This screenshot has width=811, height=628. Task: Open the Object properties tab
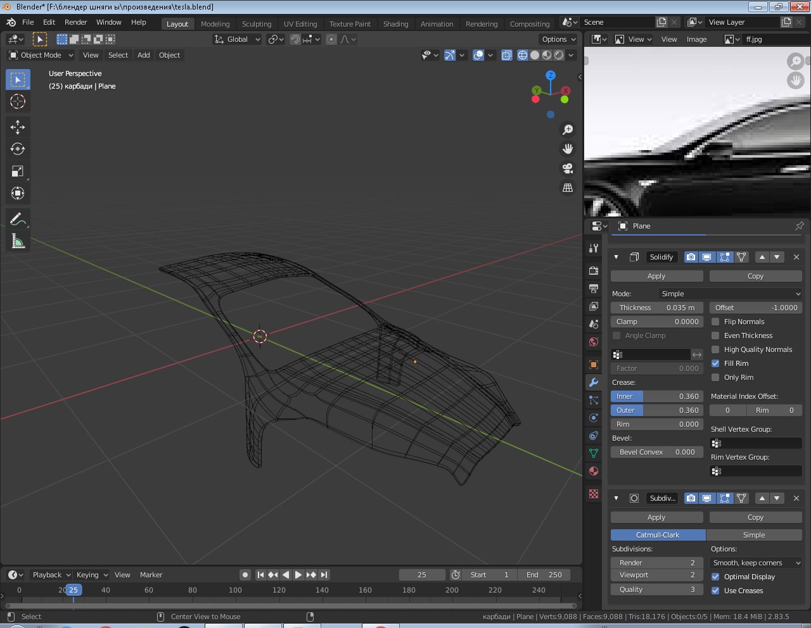594,365
